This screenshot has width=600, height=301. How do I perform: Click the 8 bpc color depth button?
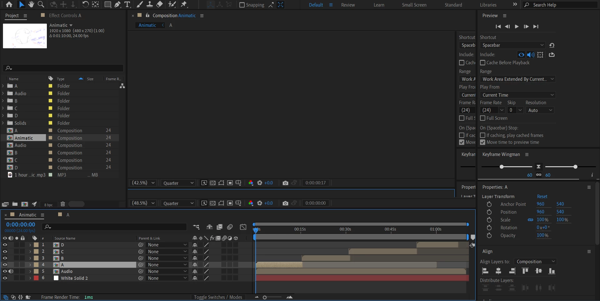(x=48, y=205)
